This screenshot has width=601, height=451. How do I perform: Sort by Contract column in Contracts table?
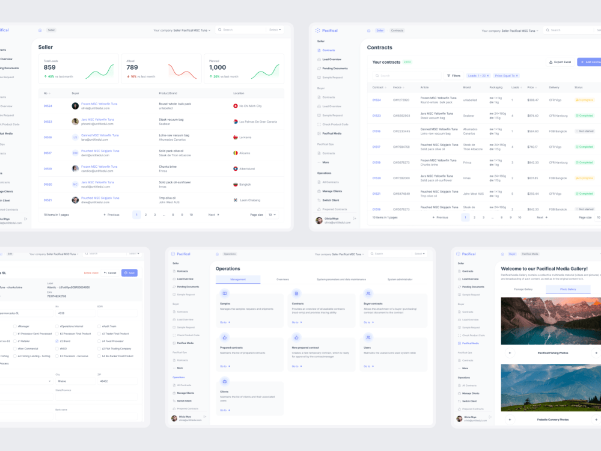[x=379, y=87]
